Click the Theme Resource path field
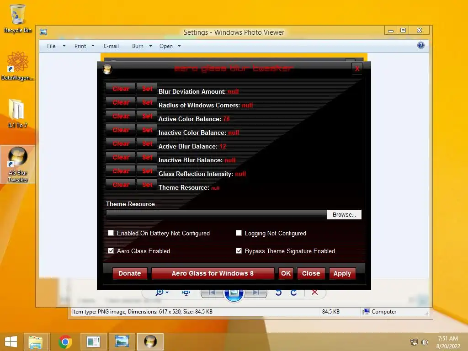Screen dimensions: 468x351 [216, 215]
